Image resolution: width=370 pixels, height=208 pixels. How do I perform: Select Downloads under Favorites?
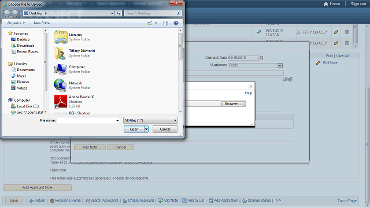25,46
